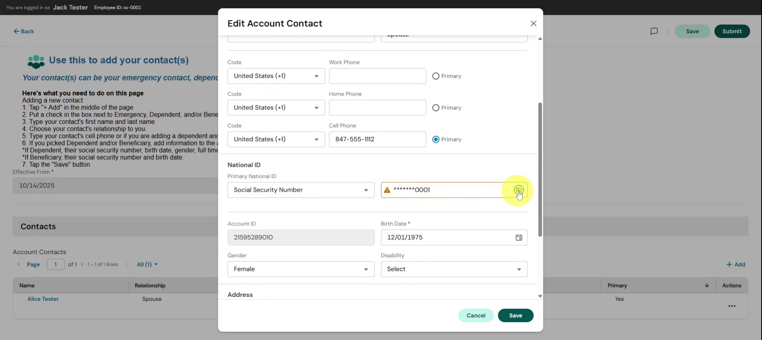Image resolution: width=762 pixels, height=340 pixels.
Task: Click the plus Add contact button
Action: (x=735, y=264)
